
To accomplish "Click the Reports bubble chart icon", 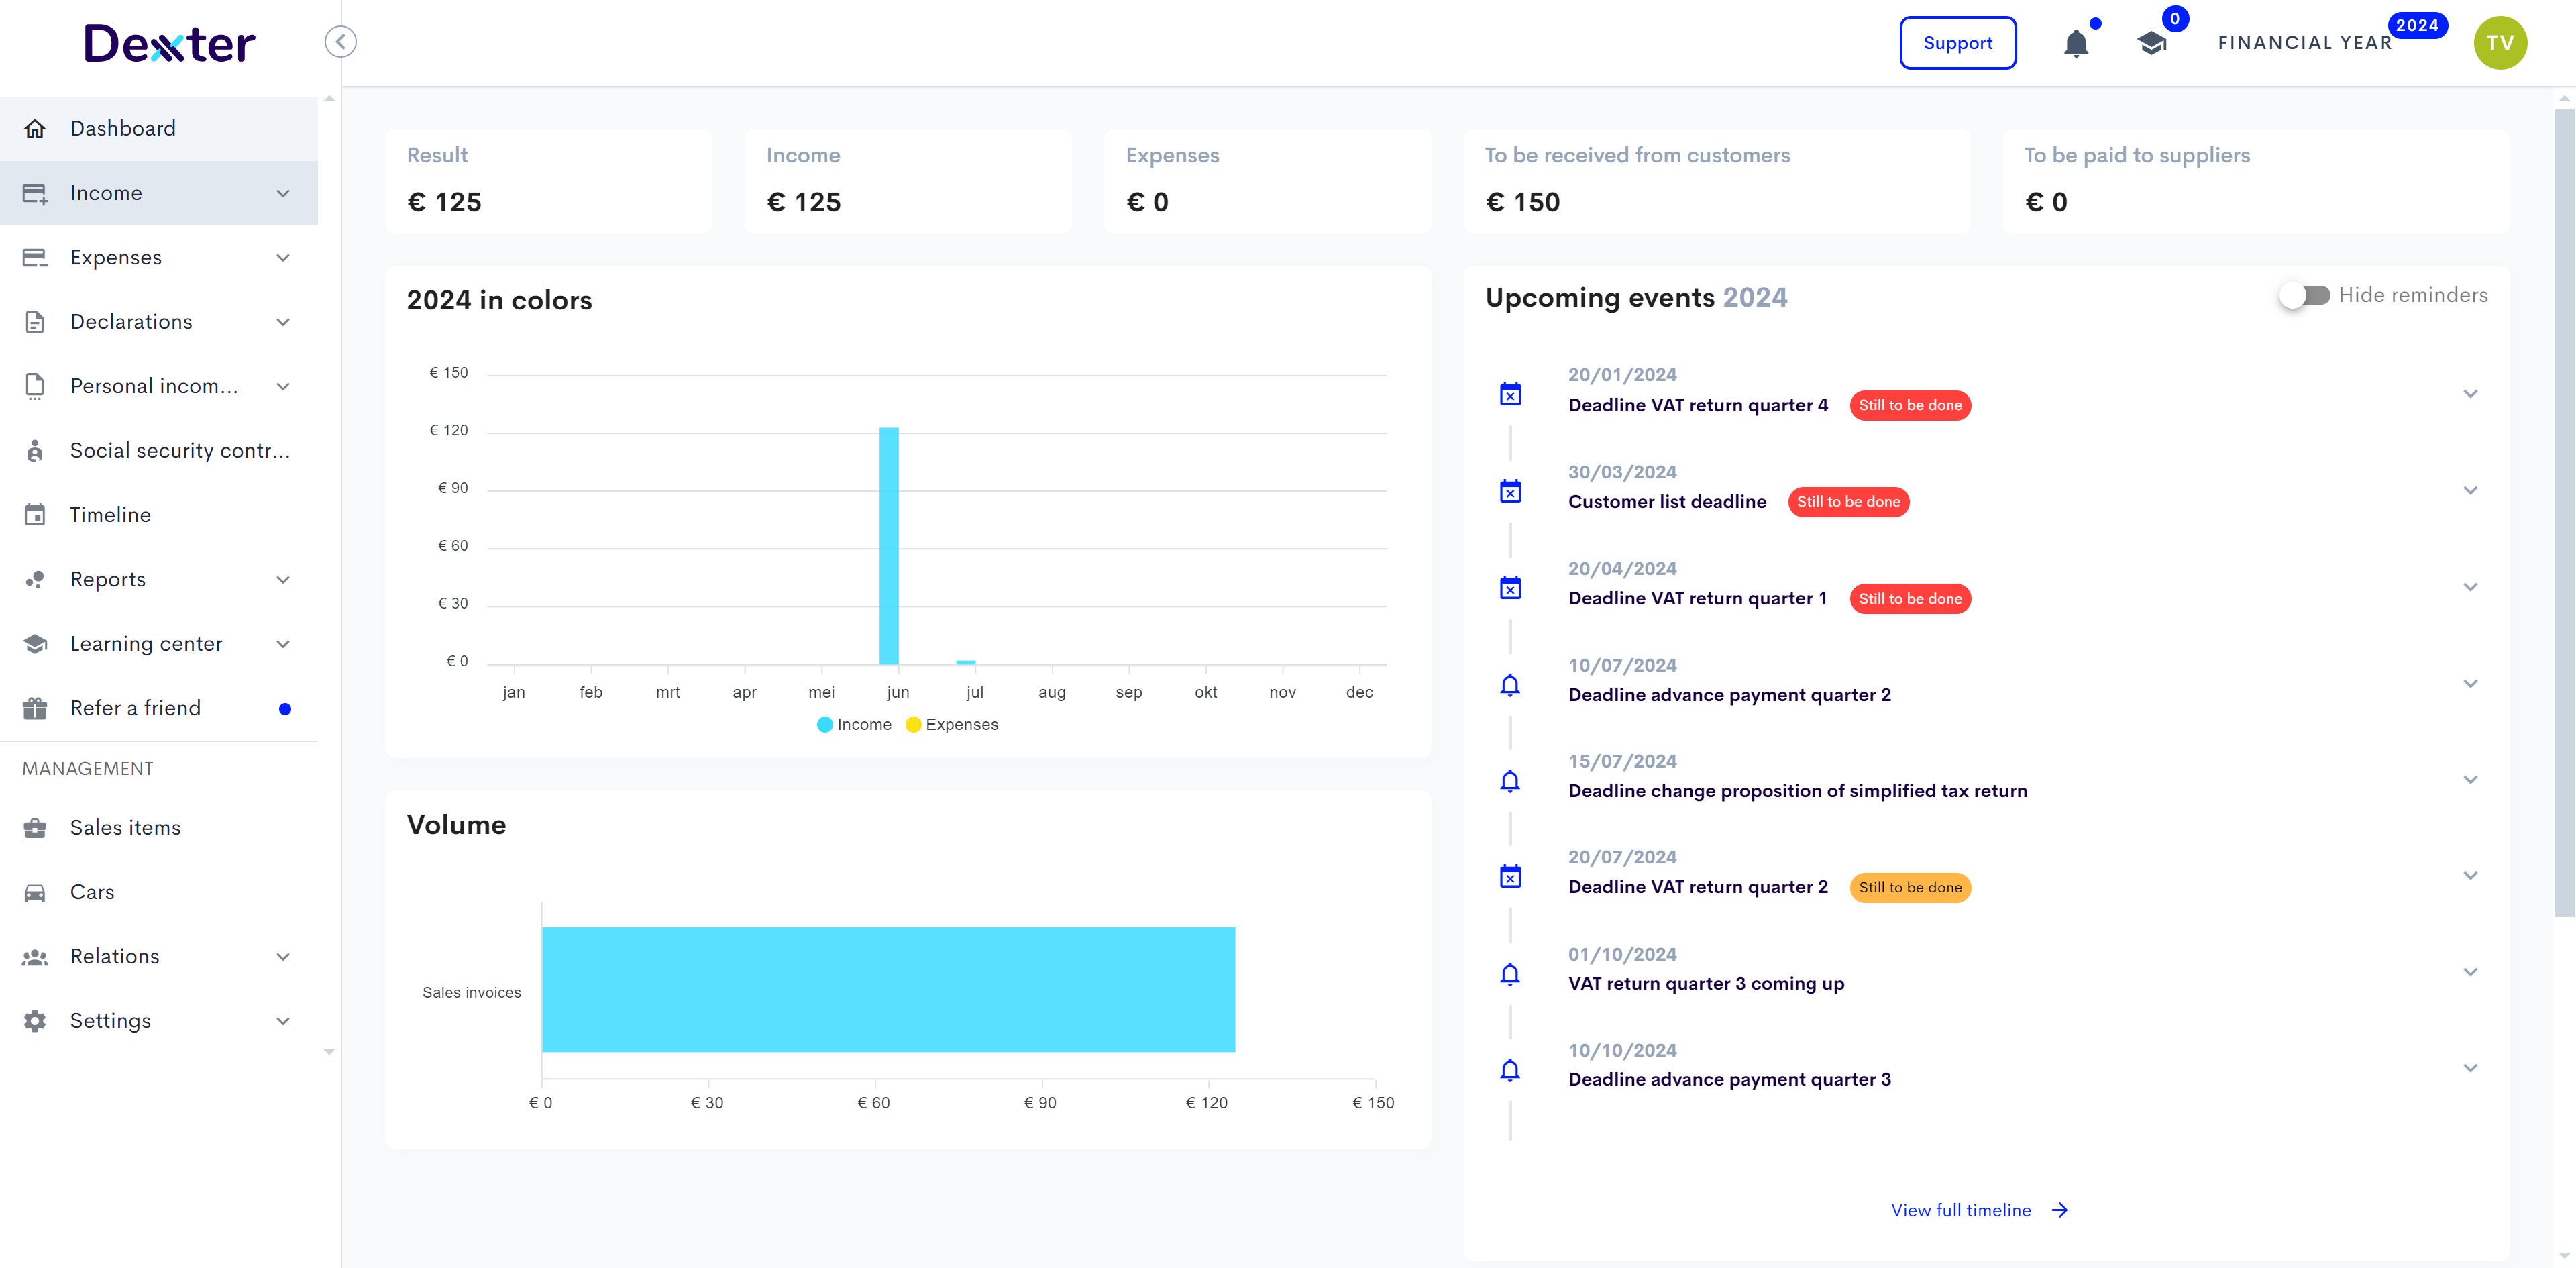I will [35, 579].
